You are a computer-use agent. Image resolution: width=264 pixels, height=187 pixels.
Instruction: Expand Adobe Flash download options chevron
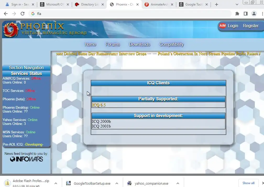click(x=56, y=183)
